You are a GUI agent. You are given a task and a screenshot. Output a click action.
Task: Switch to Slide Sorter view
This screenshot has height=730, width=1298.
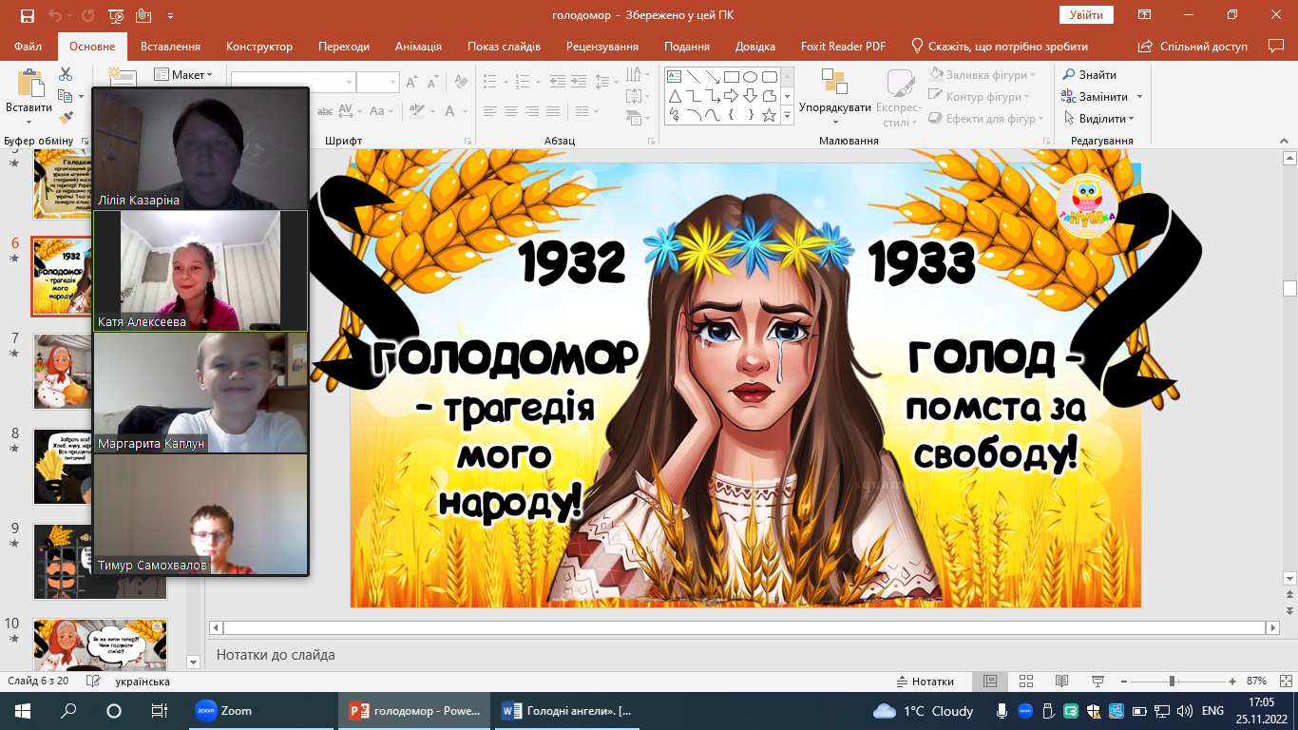(x=1025, y=682)
